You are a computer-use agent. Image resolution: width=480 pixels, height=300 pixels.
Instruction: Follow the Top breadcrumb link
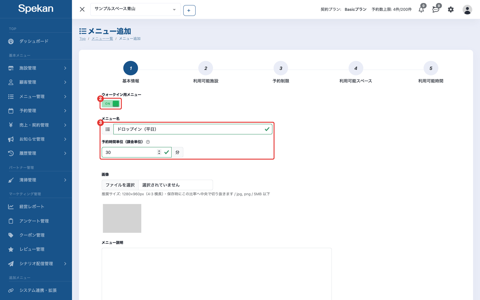pyautogui.click(x=82, y=39)
